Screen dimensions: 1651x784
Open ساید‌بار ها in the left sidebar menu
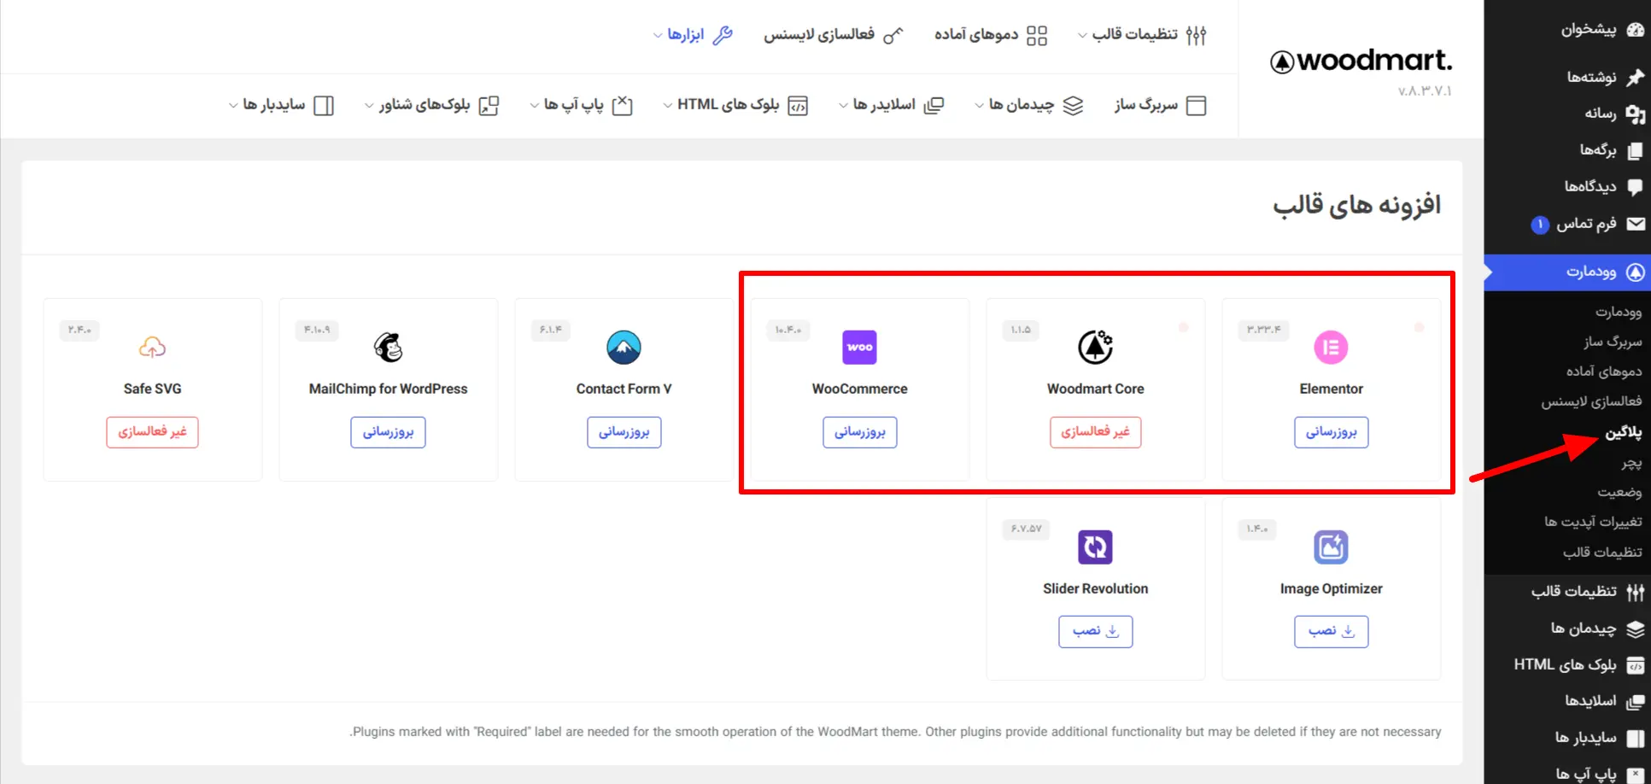pyautogui.click(x=1599, y=738)
